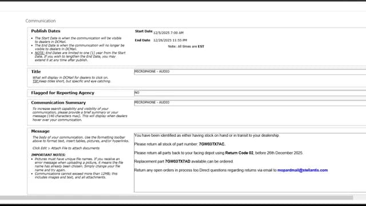The width and height of the screenshot is (366, 206).
Task: Click the 'The Start Date is when' bullet text
Action: click(78, 40)
